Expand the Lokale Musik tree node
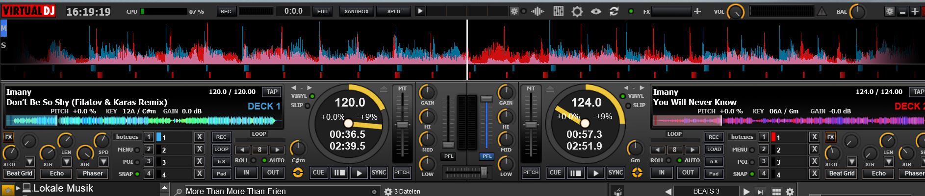Screen dimensions: 925x196 pyautogui.click(x=18, y=188)
